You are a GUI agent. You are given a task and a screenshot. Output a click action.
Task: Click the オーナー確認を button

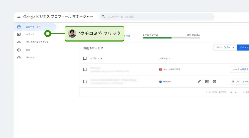[x=240, y=69]
